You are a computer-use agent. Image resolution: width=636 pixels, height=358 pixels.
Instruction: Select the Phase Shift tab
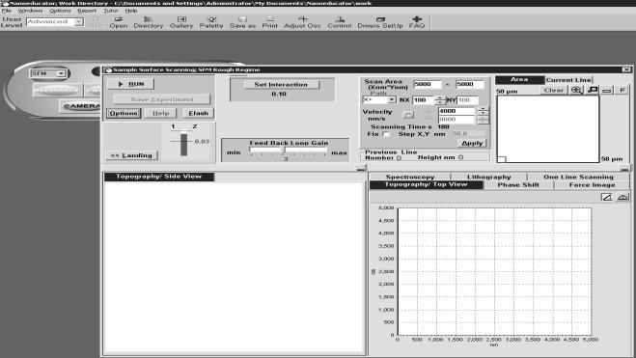[518, 185]
